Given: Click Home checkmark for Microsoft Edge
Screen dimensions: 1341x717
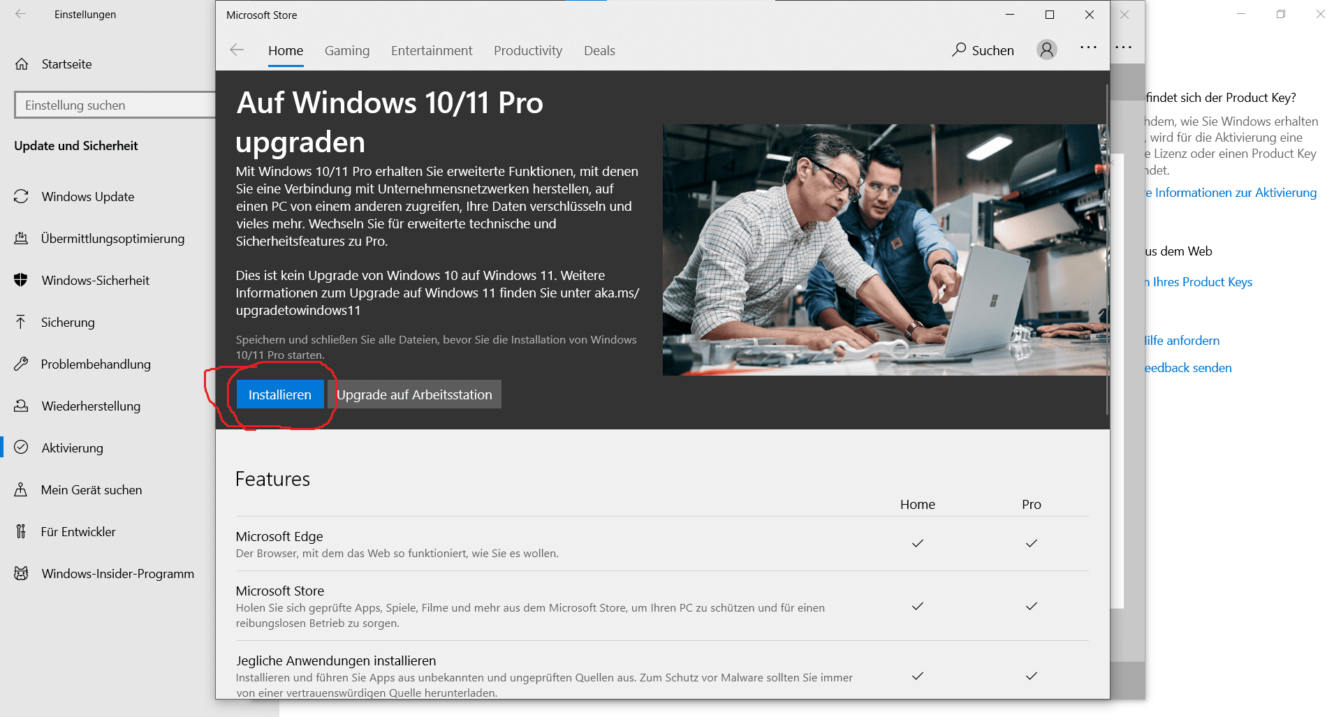Looking at the screenshot, I should pos(918,543).
